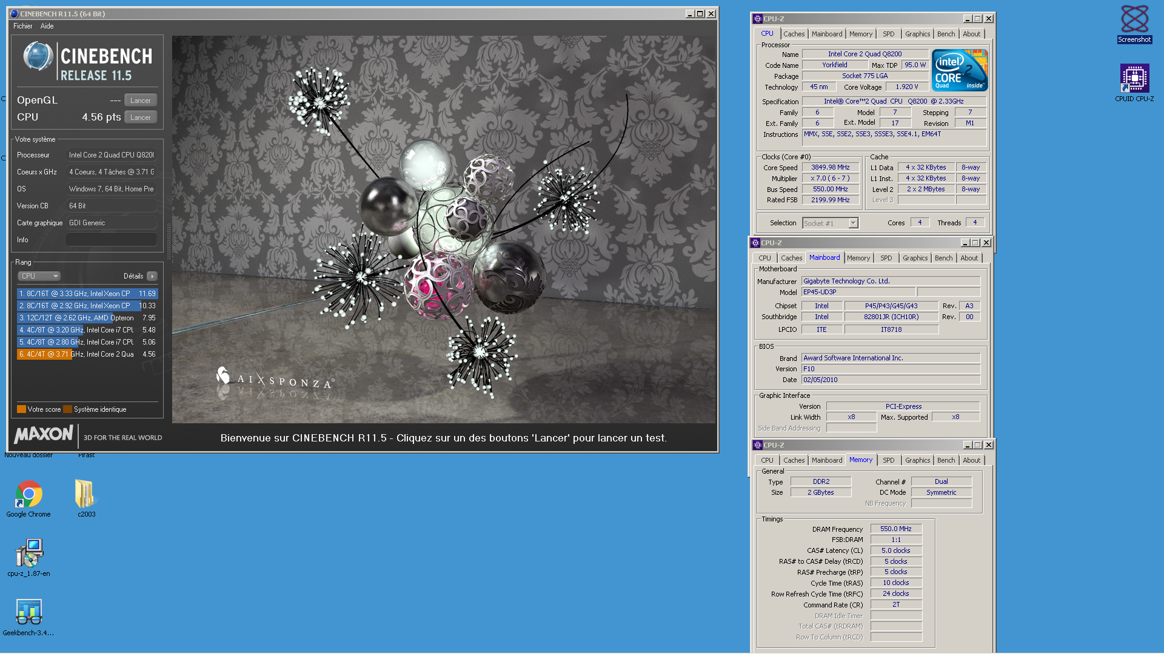Switch to CPU tab in Memory CPU-Z window
This screenshot has height=654, width=1164.
coord(767,460)
